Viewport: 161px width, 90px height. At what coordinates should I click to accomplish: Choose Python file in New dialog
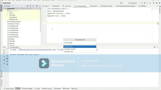pos(80,47)
